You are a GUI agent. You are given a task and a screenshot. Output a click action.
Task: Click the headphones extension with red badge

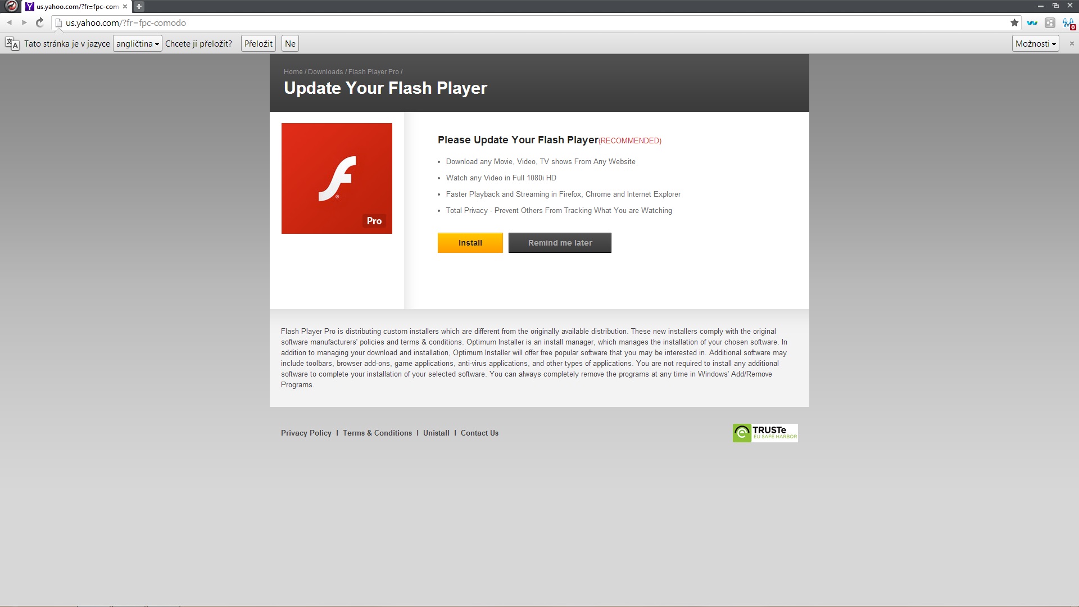(1068, 23)
